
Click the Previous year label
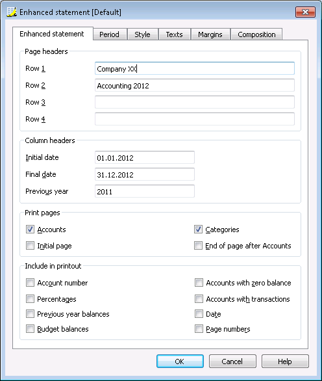(47, 191)
